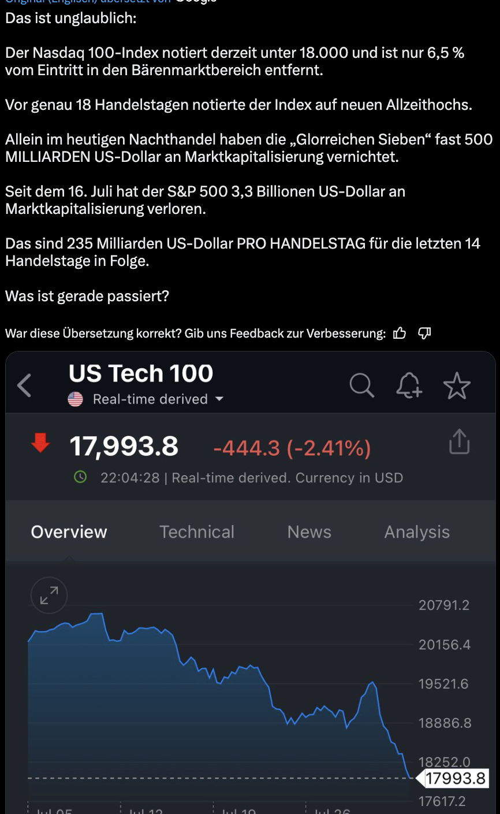
Task: Click the thumbs-up translation feedback icon
Action: [400, 333]
